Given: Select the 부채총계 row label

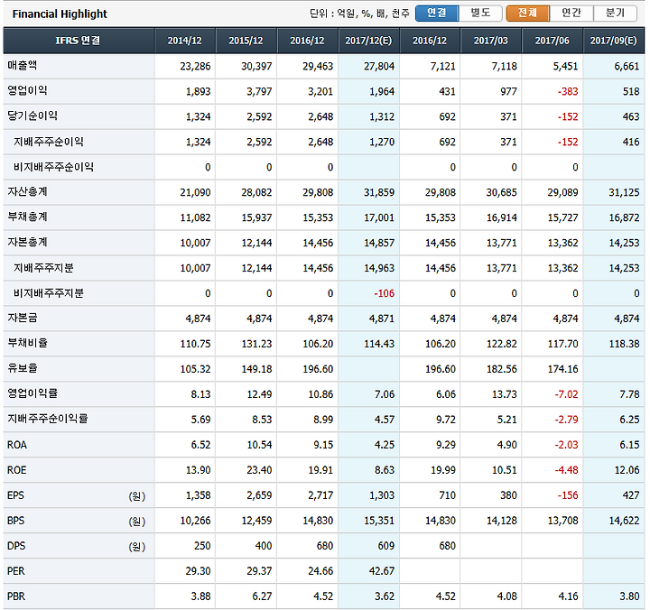Looking at the screenshot, I should tap(27, 217).
